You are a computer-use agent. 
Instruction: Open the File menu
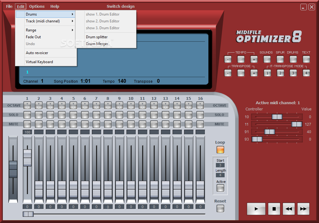point(9,6)
